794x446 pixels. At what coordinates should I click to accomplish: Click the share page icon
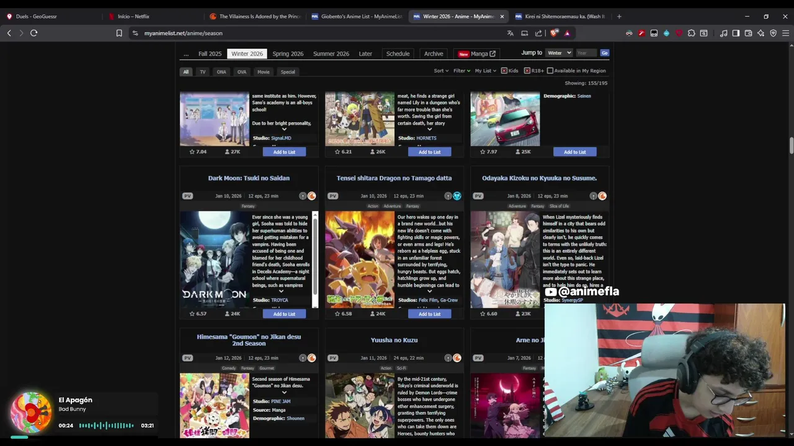click(538, 33)
